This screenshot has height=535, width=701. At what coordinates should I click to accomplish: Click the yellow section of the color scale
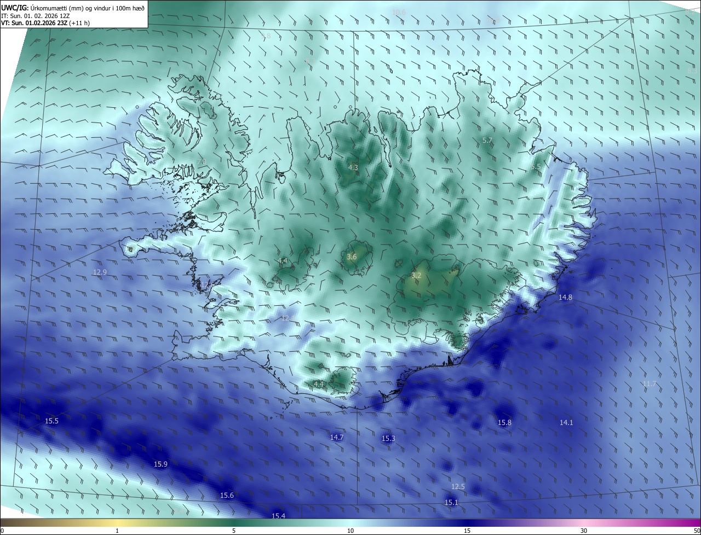117,523
